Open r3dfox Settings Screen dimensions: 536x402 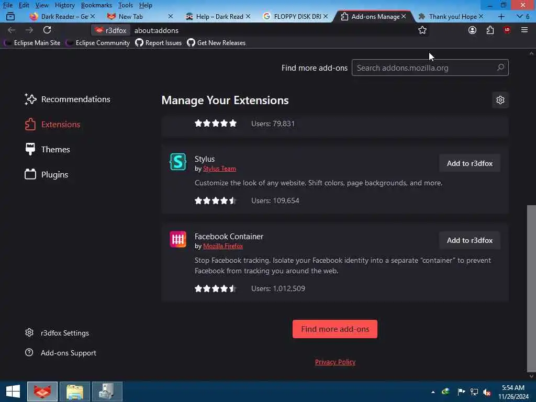pos(57,332)
